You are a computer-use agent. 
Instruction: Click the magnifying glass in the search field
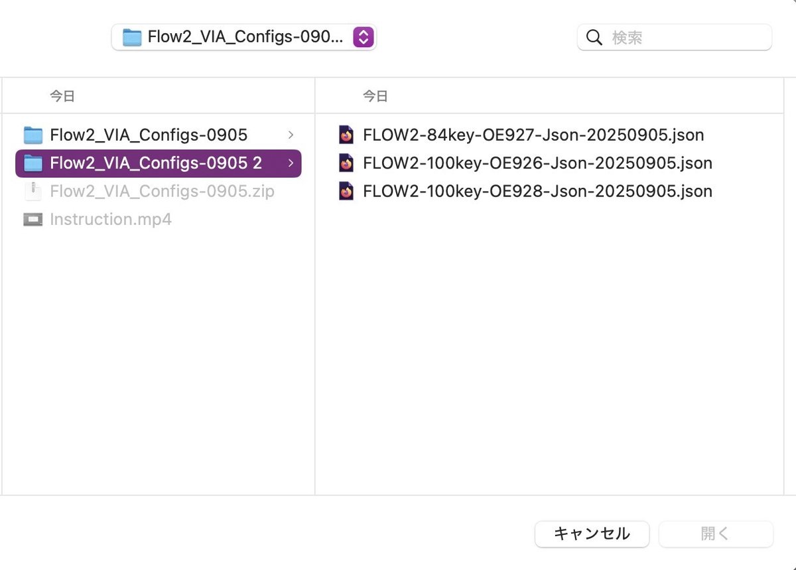click(594, 38)
